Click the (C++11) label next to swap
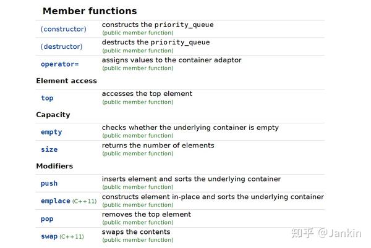Screen dimensions: 371x248 (72, 236)
